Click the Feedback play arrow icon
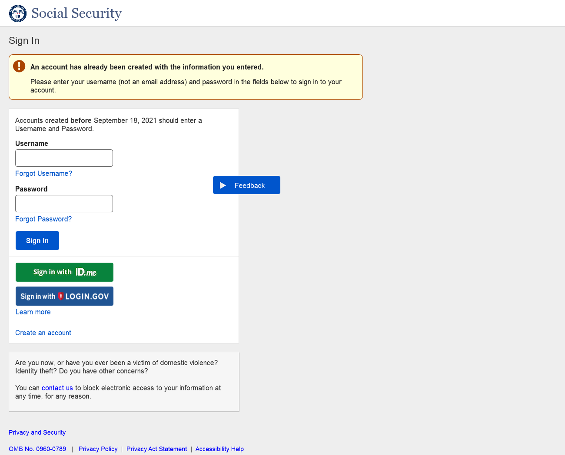 click(x=223, y=185)
